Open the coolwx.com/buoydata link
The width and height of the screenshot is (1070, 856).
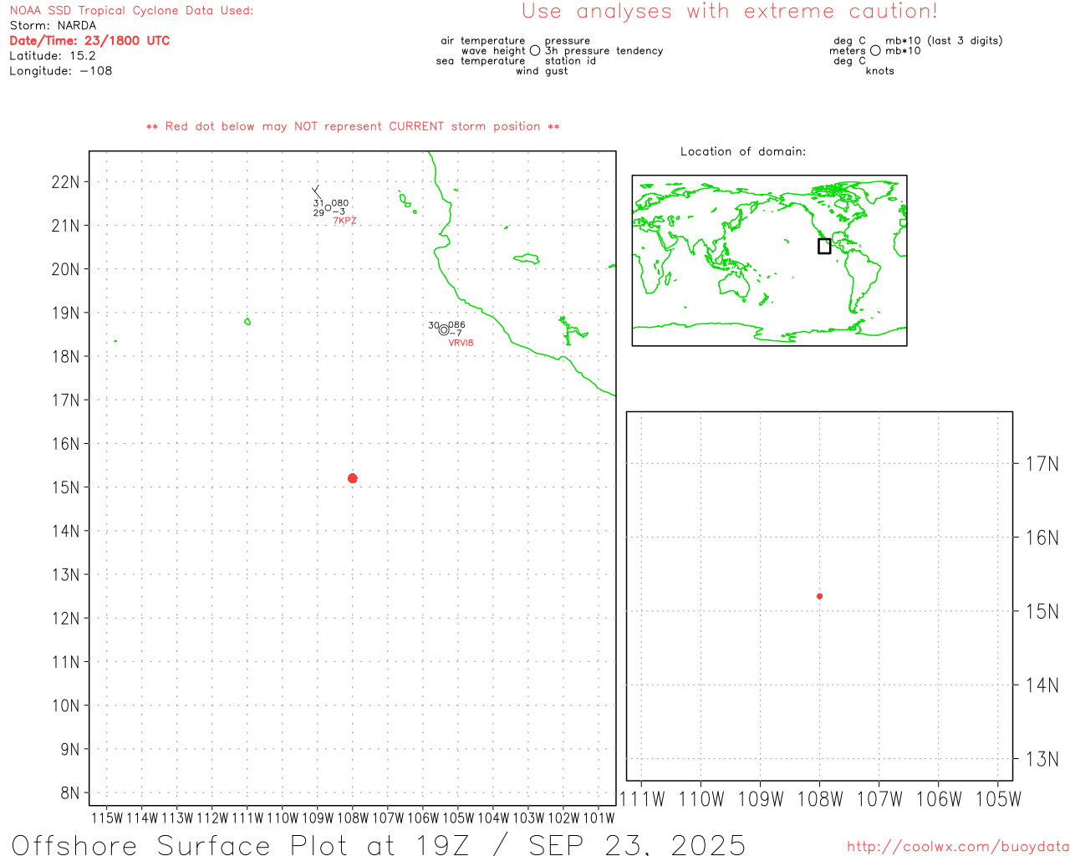(x=957, y=847)
